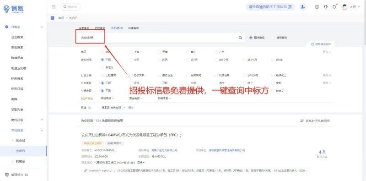Expand the 行业分类 row with 展开
The width and height of the screenshot is (366, 181).
coord(327,75)
